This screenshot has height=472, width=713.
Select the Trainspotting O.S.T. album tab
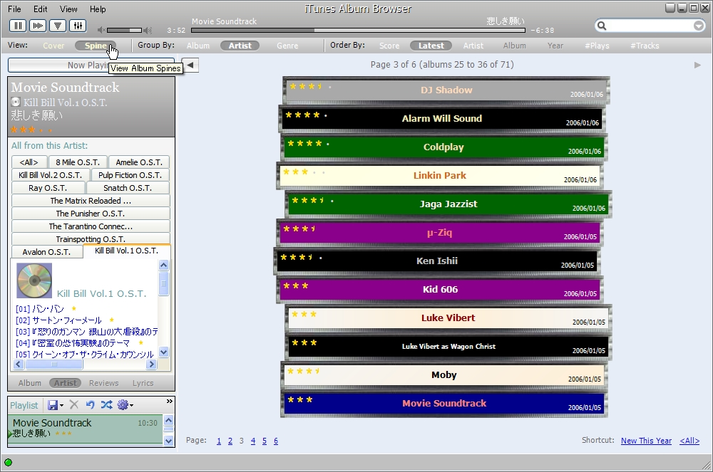point(91,238)
